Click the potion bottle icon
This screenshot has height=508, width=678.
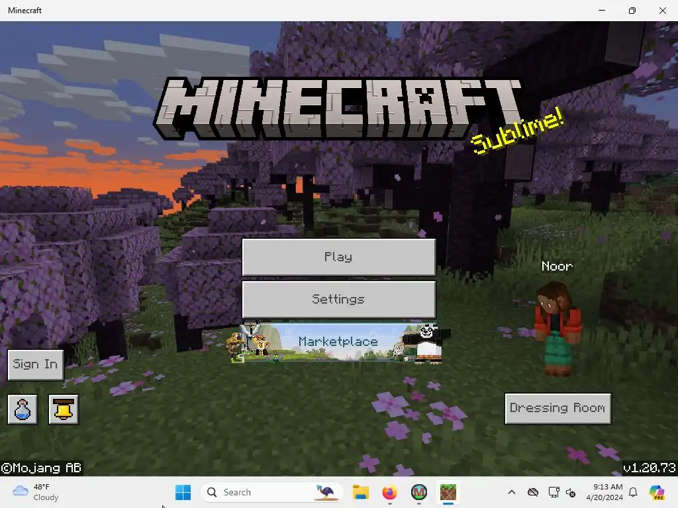click(x=23, y=409)
